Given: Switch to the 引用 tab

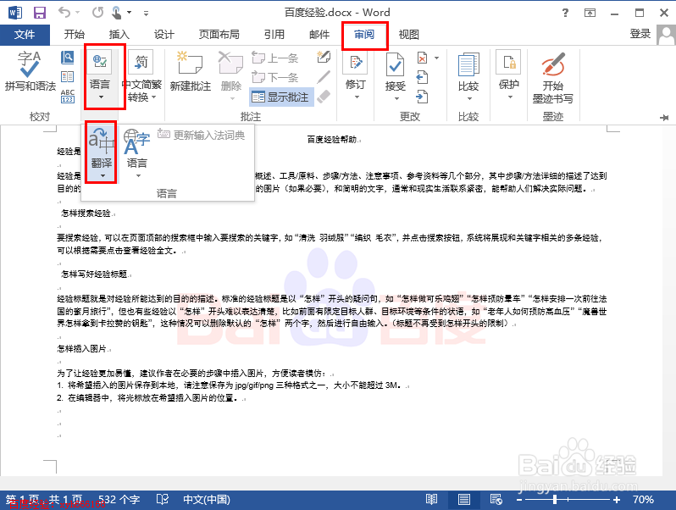Looking at the screenshot, I should (274, 35).
